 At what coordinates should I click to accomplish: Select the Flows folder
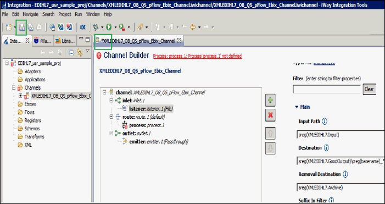(30, 112)
